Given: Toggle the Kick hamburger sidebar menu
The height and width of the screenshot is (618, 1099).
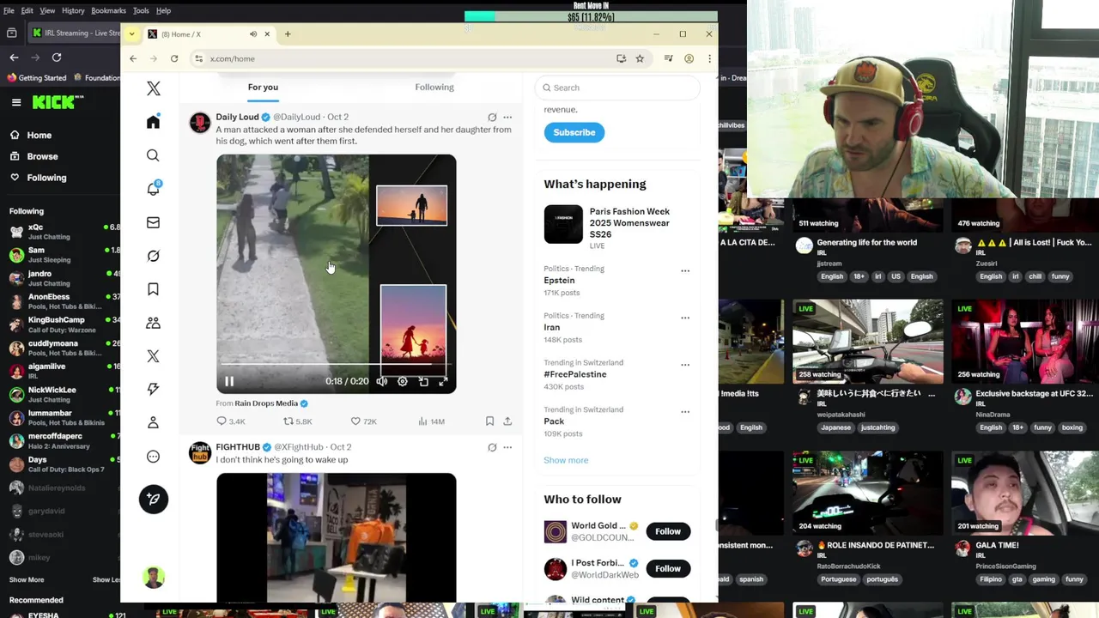Looking at the screenshot, I should 16,102.
